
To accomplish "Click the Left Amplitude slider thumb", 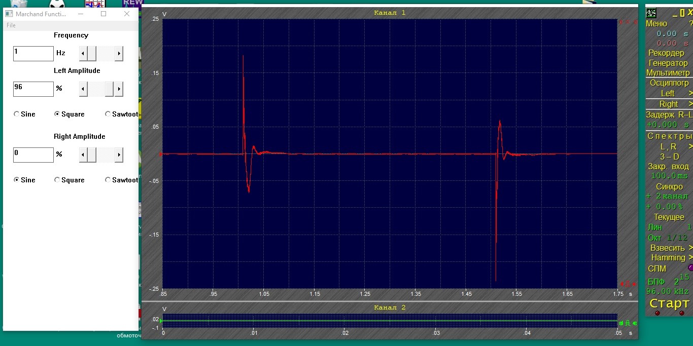I will pos(109,89).
